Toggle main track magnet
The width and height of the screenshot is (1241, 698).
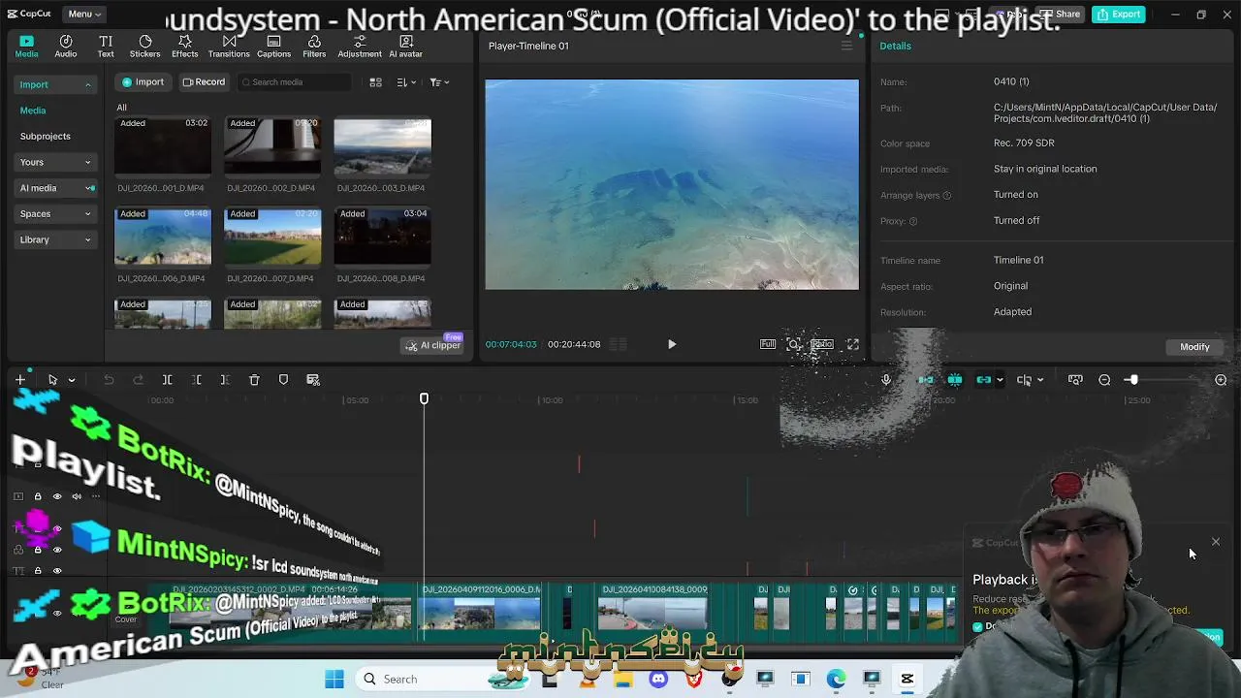pyautogui.click(x=926, y=380)
